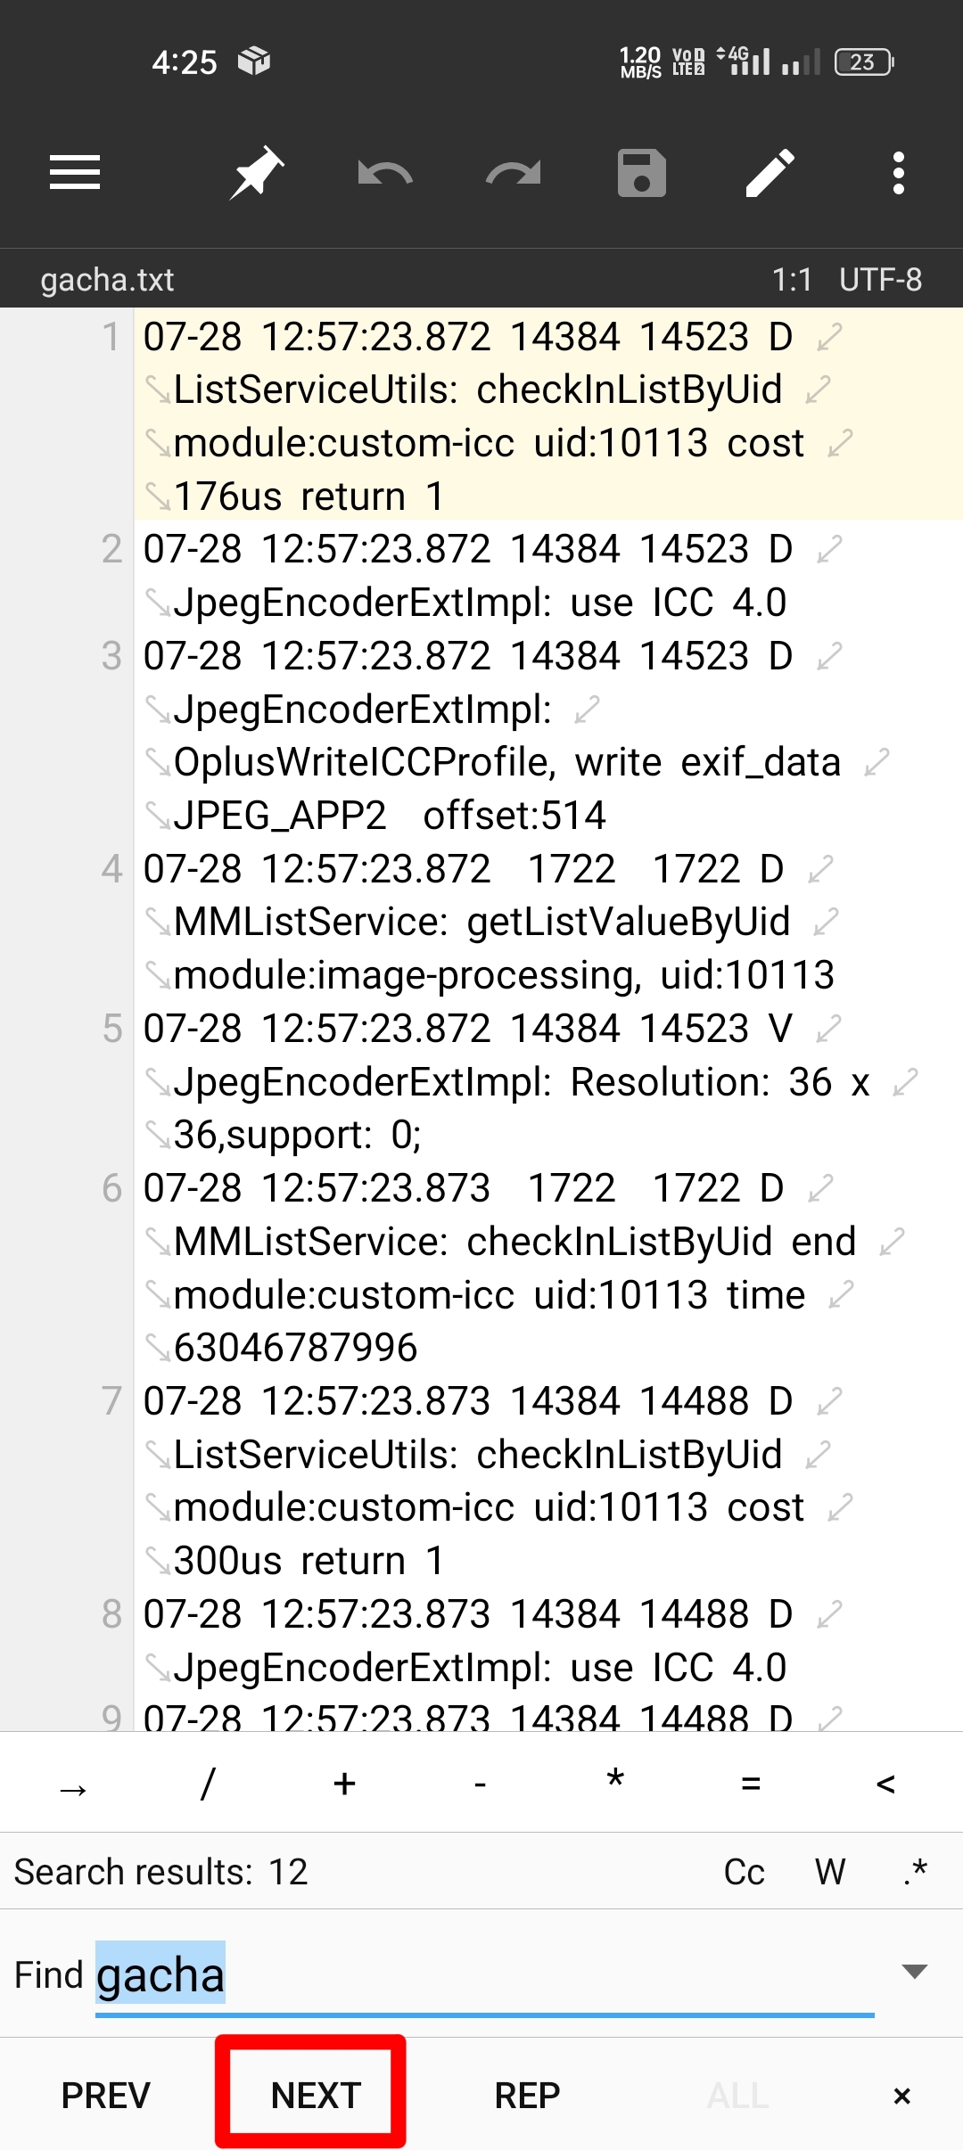Image resolution: width=963 pixels, height=2150 pixels.
Task: Toggle regex search option .*
Action: click(916, 1872)
